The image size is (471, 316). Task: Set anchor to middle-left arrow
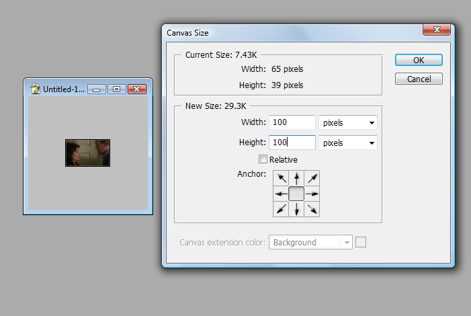[x=281, y=194]
